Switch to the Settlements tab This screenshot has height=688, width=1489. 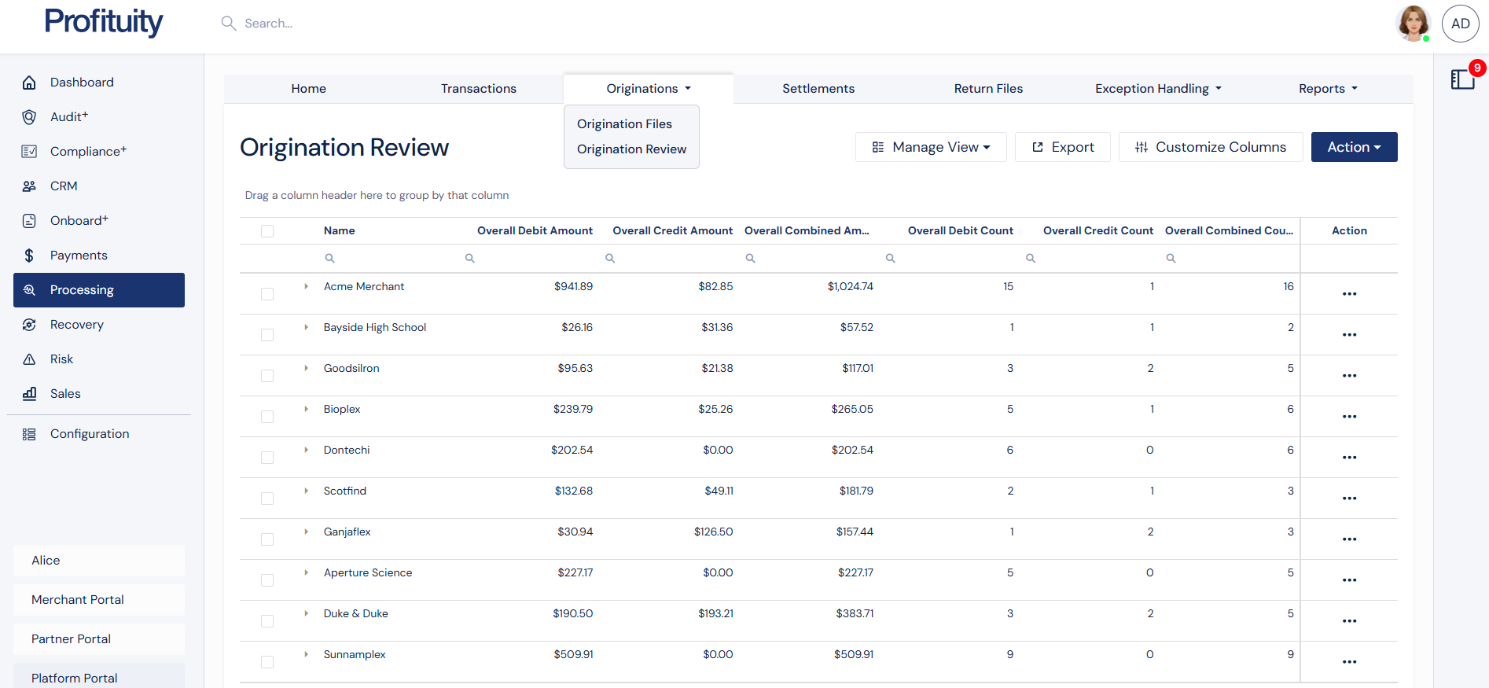click(818, 89)
